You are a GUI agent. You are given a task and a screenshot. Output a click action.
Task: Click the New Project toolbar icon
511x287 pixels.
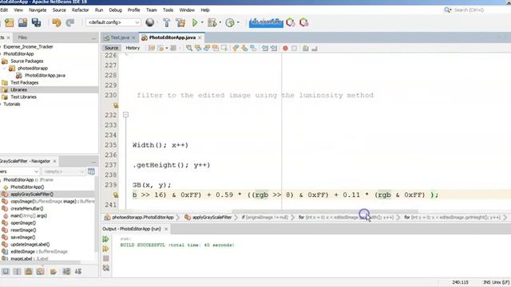[9, 22]
